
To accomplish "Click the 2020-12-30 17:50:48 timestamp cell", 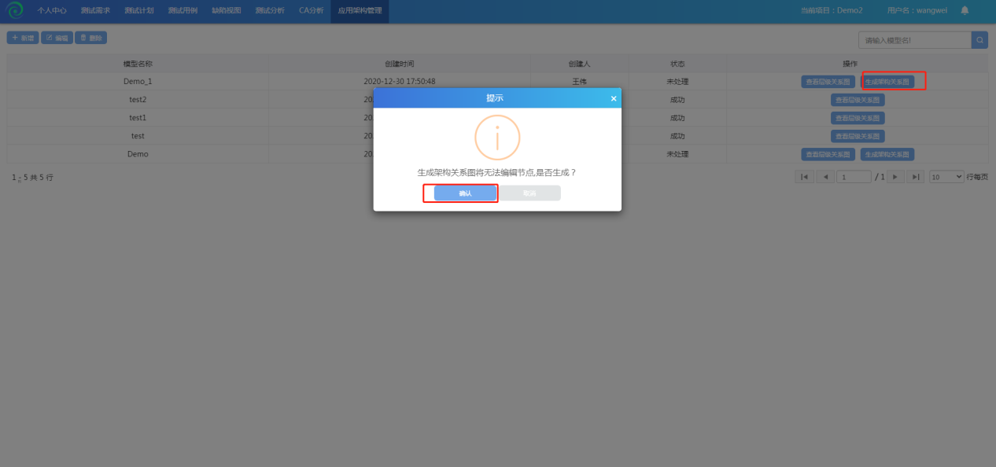I will [x=400, y=82].
